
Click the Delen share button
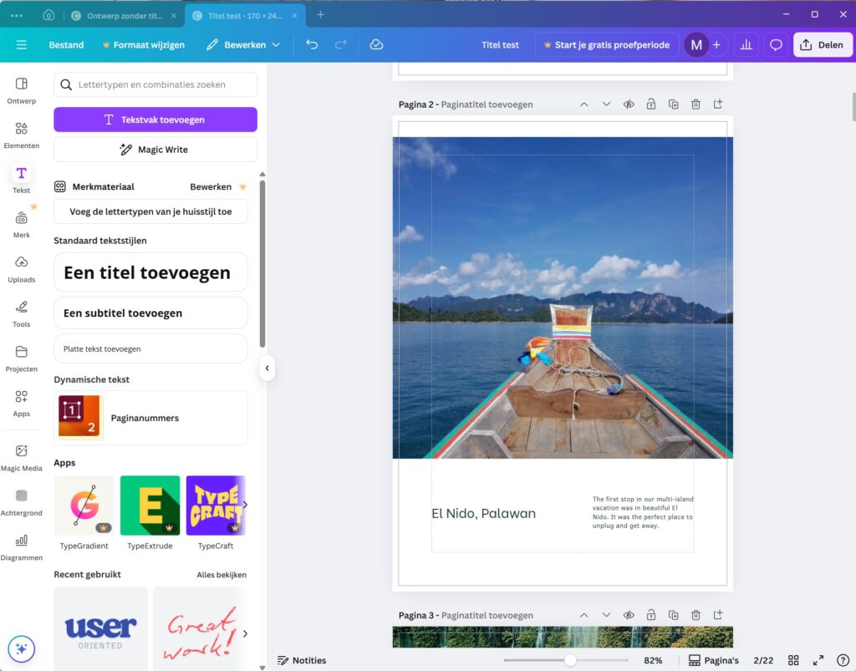coord(822,45)
